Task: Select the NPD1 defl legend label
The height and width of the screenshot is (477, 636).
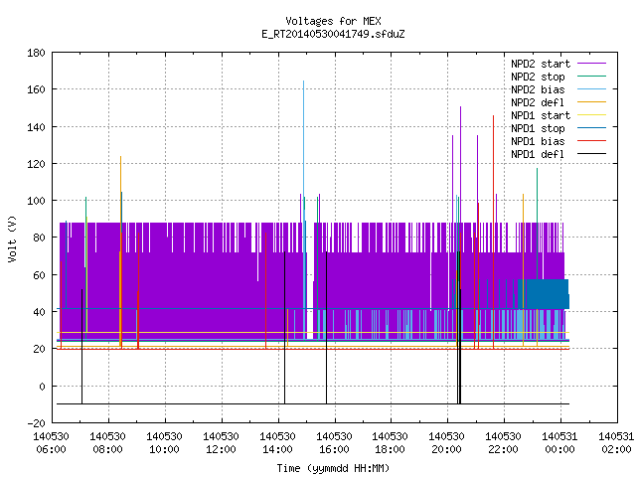Action: (x=538, y=154)
